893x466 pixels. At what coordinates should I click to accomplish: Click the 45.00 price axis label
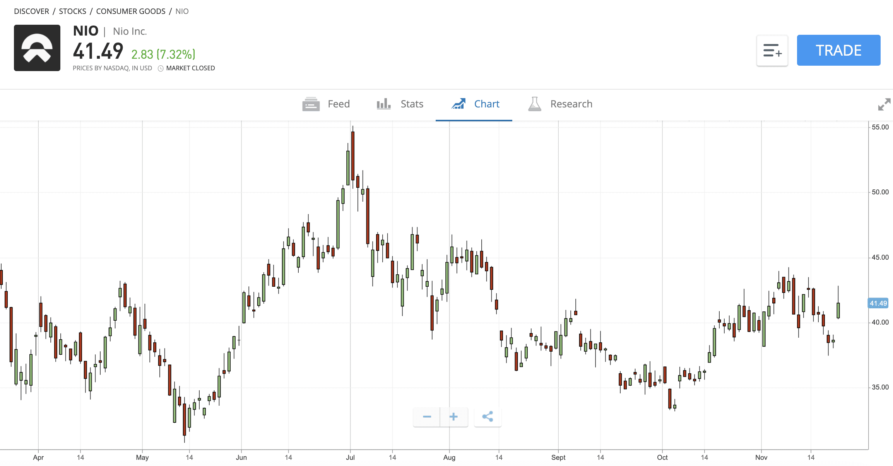tap(880, 257)
